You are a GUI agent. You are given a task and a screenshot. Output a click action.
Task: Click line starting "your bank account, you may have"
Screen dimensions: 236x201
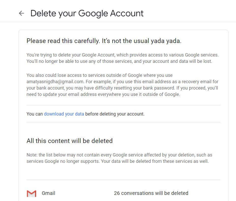click(122, 88)
